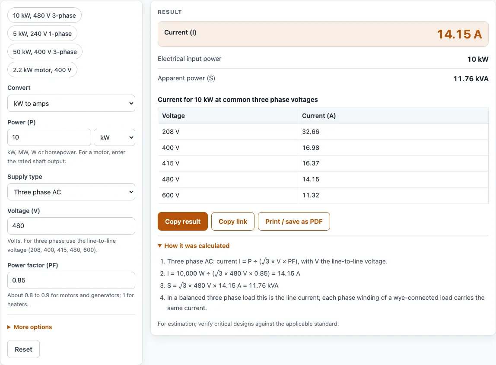Screen dimensions: 496x365
Task: Apply the 5 kW, 240 V 1-phase preset
Action: (42, 34)
